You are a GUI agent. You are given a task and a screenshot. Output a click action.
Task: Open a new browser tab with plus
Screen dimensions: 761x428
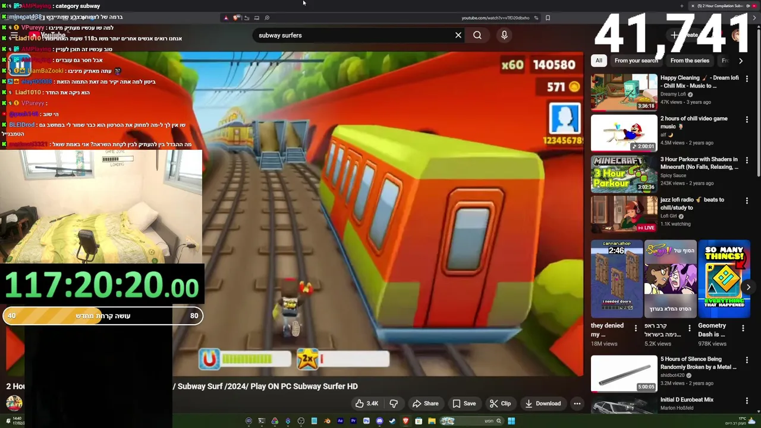[x=681, y=6]
